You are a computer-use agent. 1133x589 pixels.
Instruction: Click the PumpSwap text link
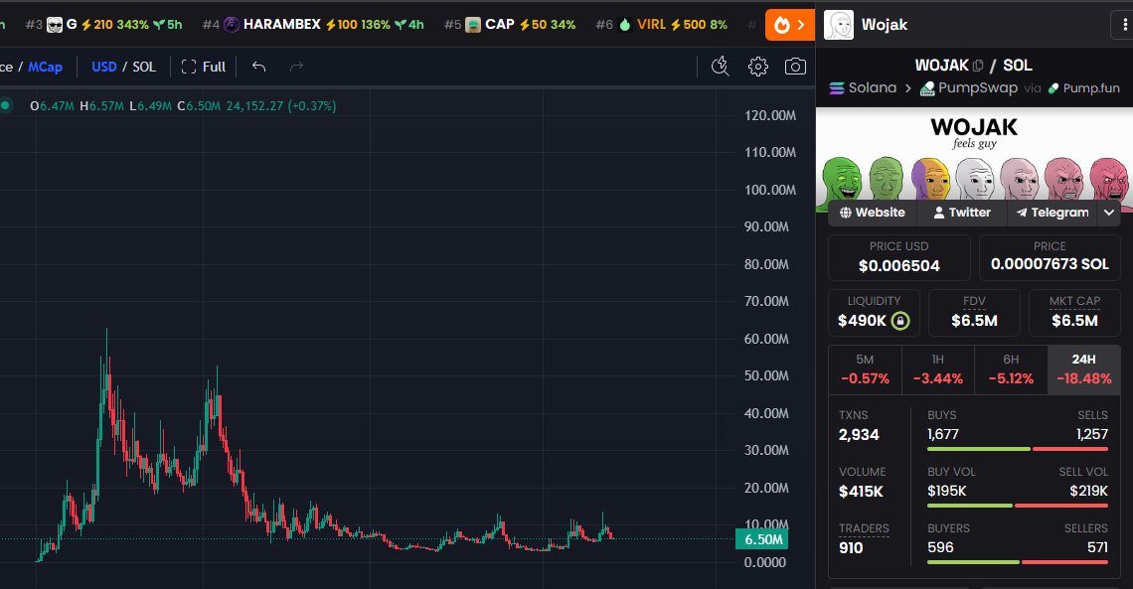(x=978, y=88)
